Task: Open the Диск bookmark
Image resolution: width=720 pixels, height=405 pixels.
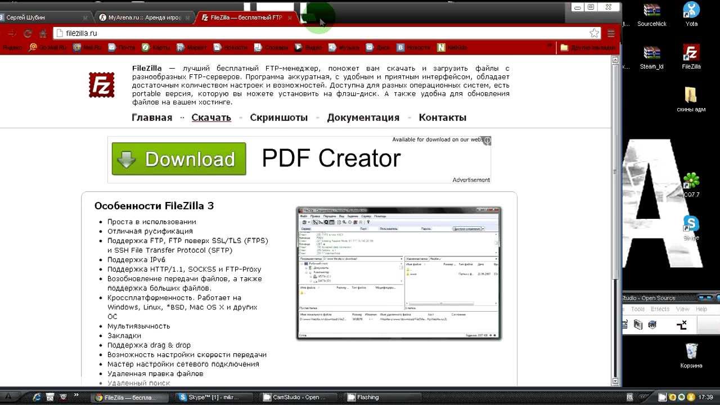Action: pyautogui.click(x=378, y=48)
